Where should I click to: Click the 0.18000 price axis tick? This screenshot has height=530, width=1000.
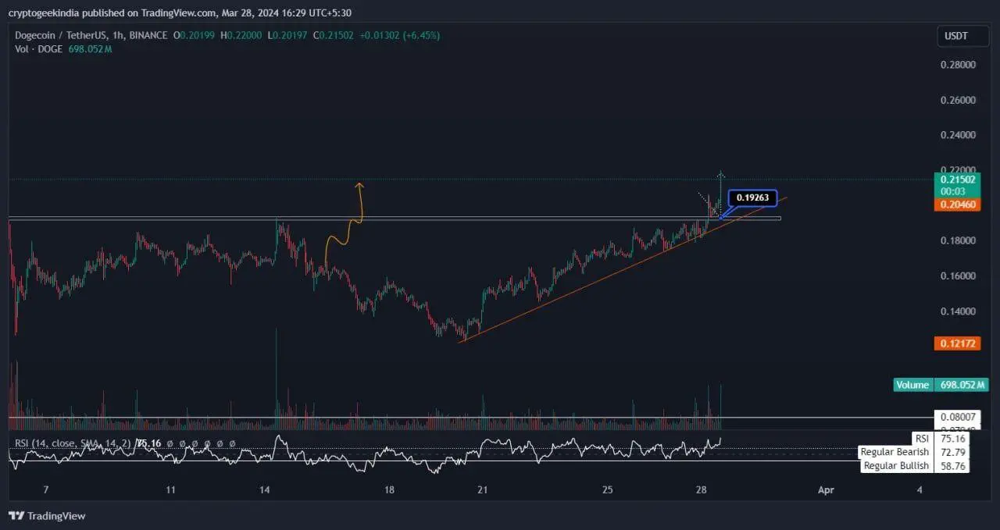pyautogui.click(x=957, y=240)
